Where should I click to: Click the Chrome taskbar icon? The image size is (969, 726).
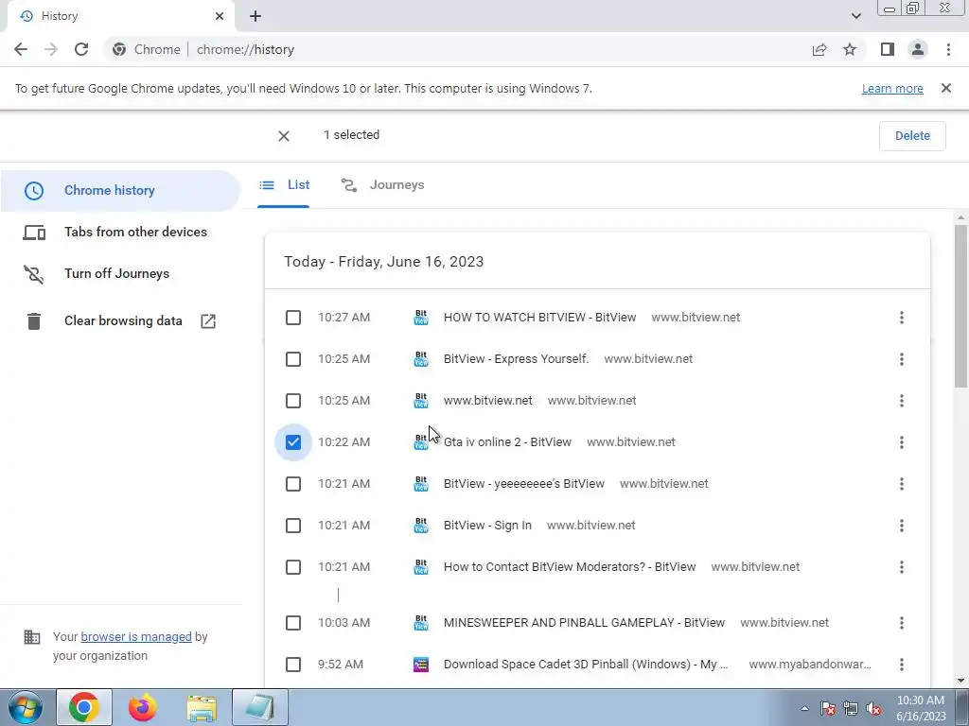click(84, 707)
